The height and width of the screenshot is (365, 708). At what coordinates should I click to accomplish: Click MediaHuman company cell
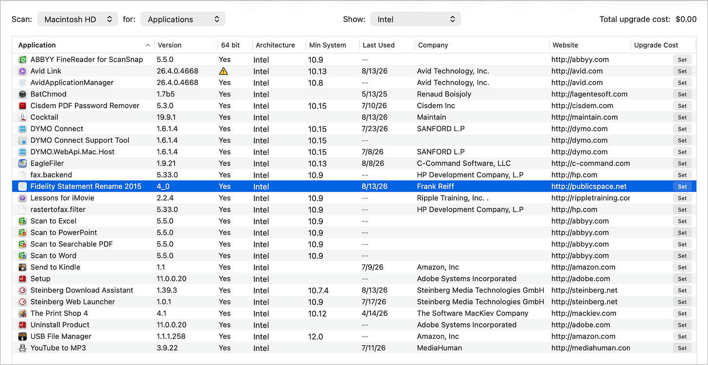coord(440,348)
